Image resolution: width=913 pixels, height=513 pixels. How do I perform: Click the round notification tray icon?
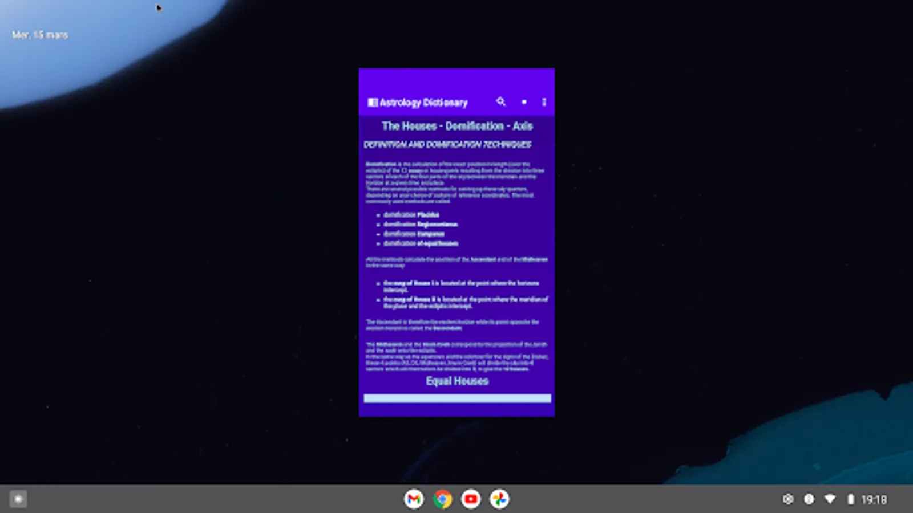coord(809,499)
